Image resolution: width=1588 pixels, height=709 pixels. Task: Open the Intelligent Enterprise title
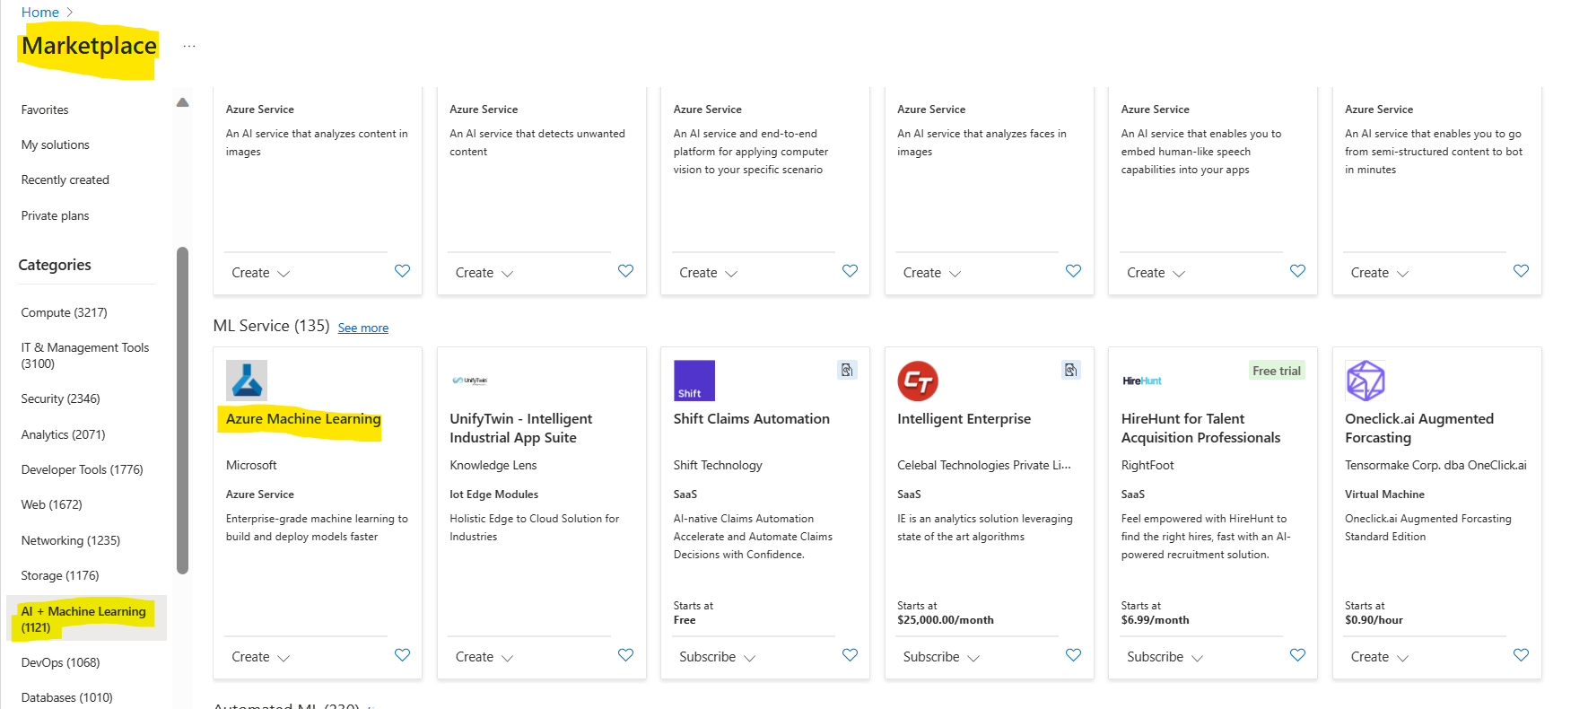pyautogui.click(x=964, y=419)
